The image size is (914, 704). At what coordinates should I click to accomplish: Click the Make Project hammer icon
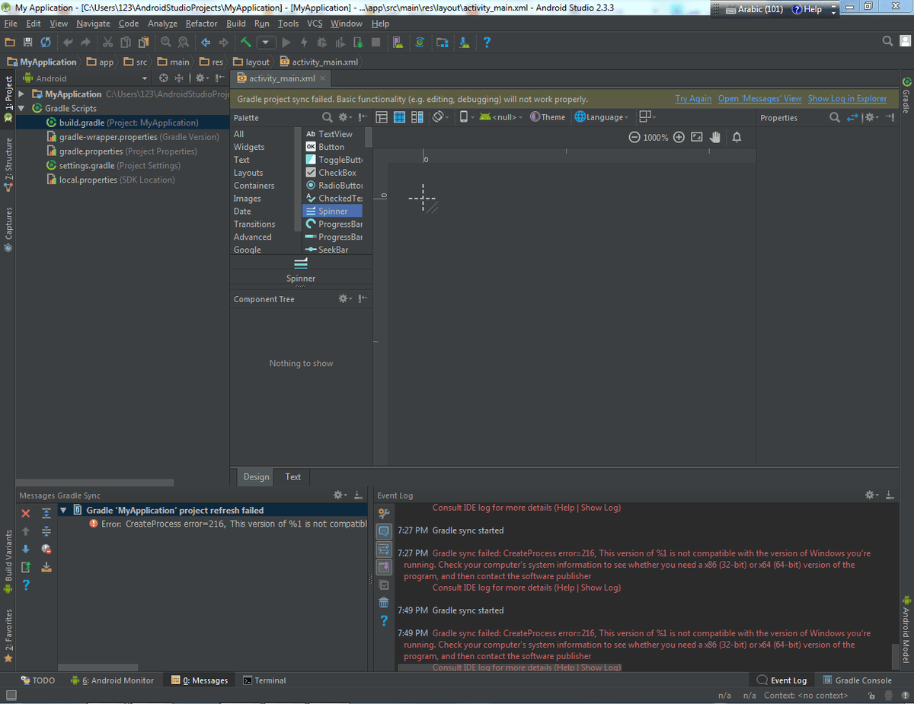[x=245, y=43]
